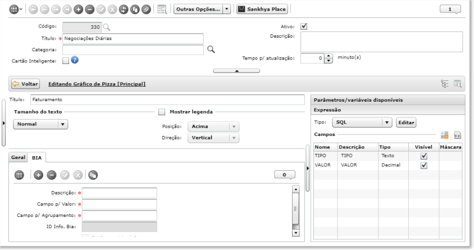The image size is (474, 250).
Task: Open the form configuration icon beside Outras Opções
Action: coord(162,10)
